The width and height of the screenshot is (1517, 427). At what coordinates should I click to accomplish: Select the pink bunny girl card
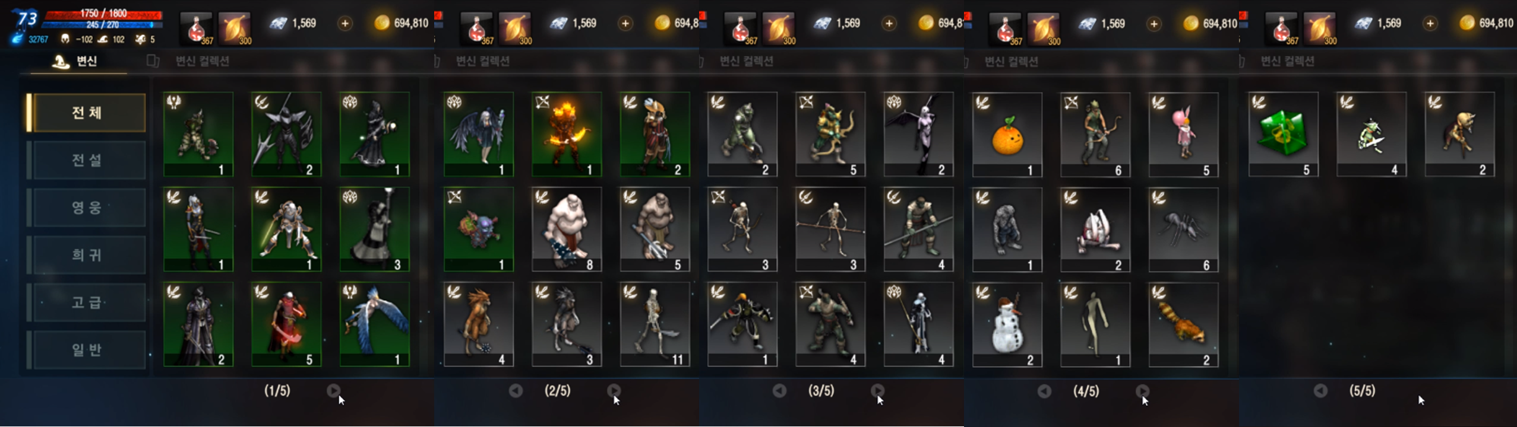point(1183,135)
